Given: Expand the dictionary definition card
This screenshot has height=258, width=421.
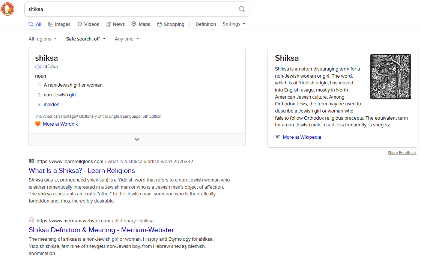Looking at the screenshot, I should point(137,139).
